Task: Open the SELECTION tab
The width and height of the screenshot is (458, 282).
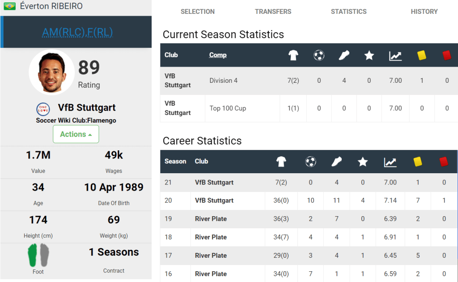Action: tap(198, 12)
